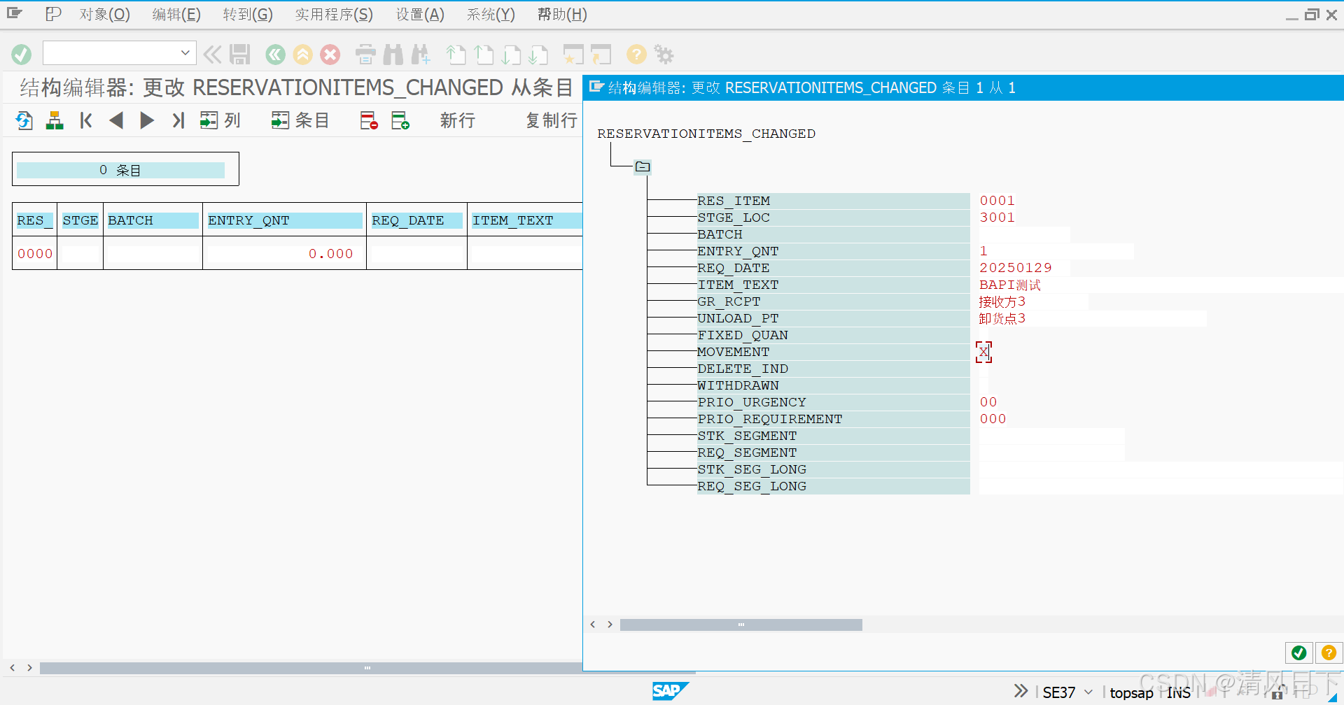Viewport: 1344px width, 705px height.
Task: Collapse the RESERVATIONITEMS_CHANGED folder node
Action: (642, 166)
